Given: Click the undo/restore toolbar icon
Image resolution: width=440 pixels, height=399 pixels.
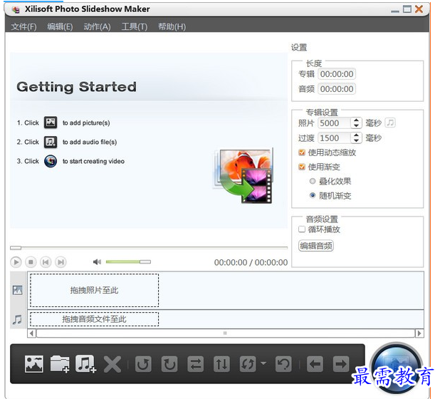Looking at the screenshot, I should (x=283, y=364).
